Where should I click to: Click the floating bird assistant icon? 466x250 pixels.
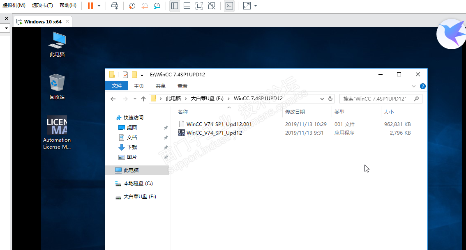[x=451, y=34]
